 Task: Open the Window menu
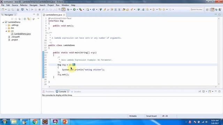coord(65,5)
